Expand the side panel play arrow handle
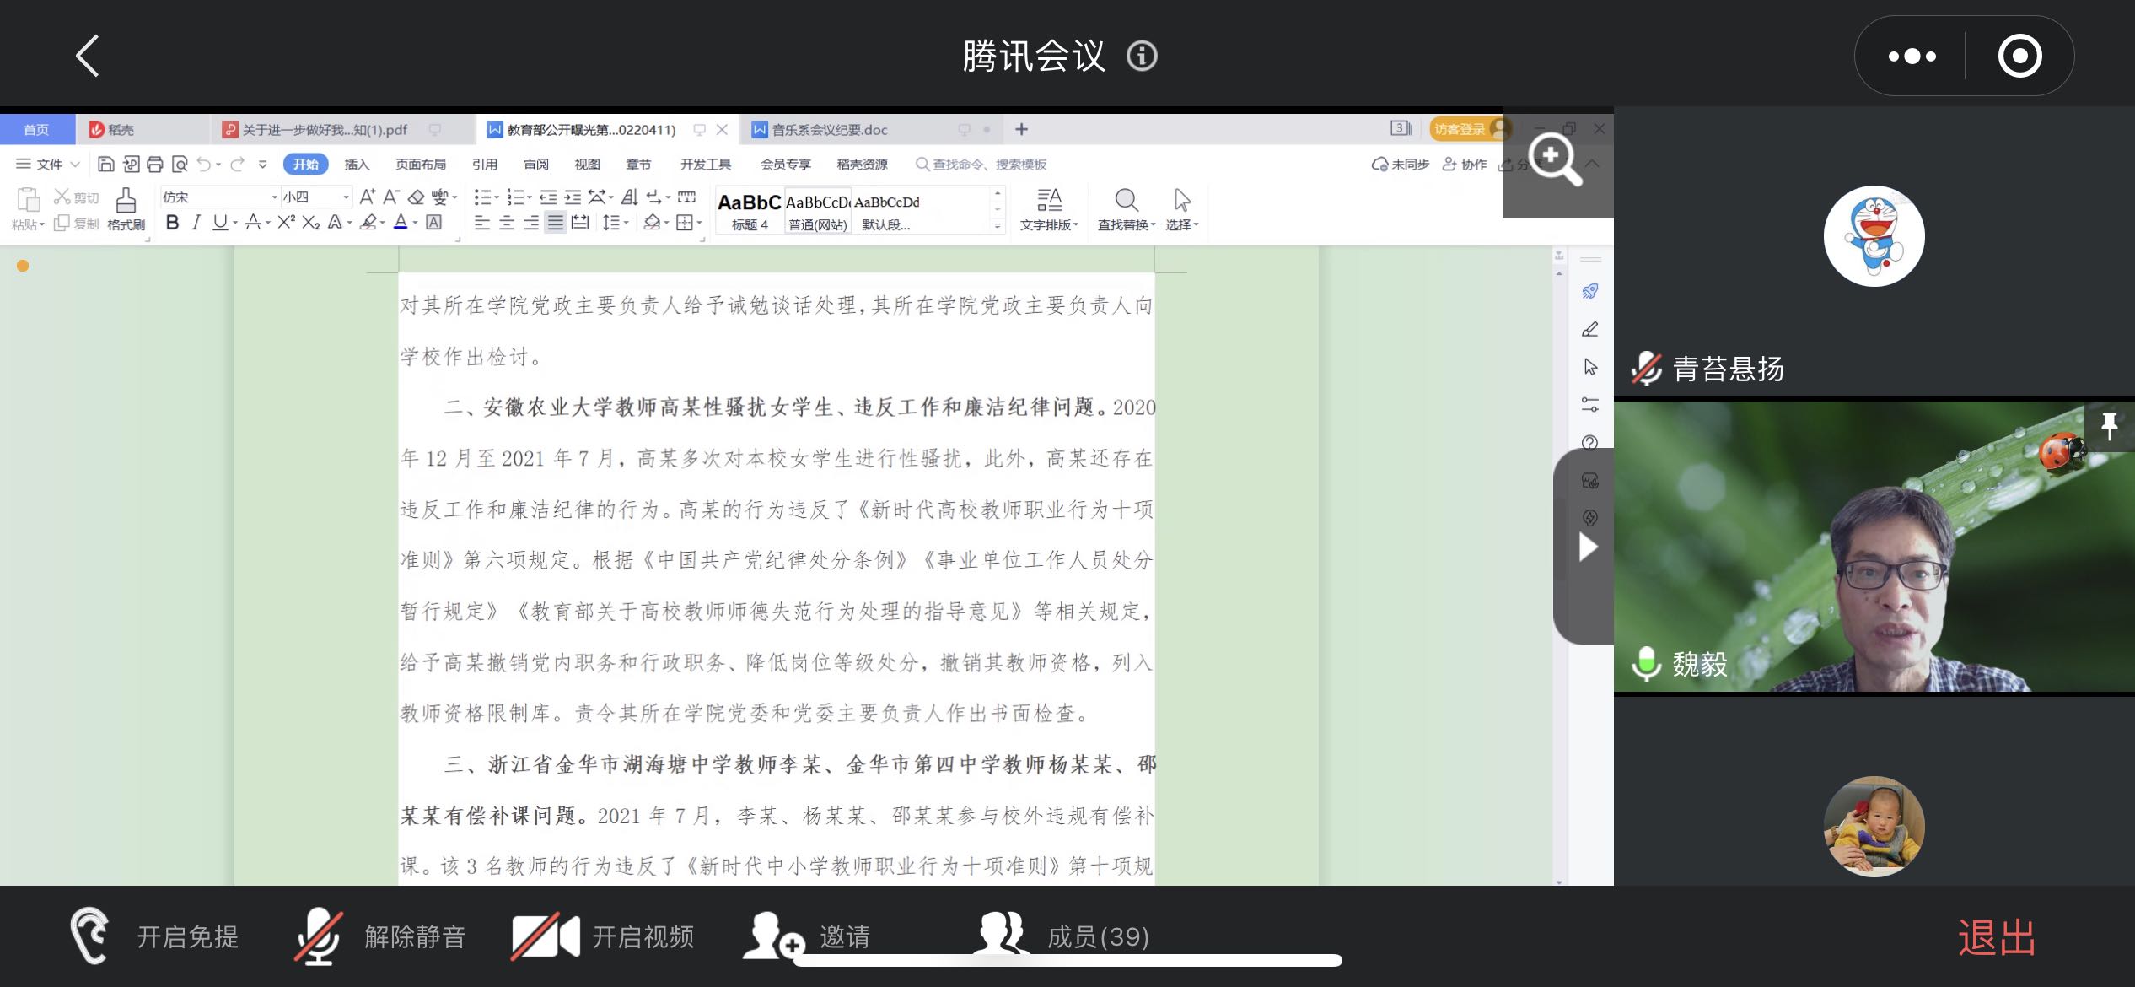Viewport: 2135px width, 987px height. [x=1588, y=547]
